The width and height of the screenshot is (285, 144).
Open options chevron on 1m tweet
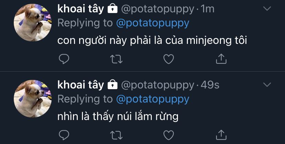coord(267,9)
